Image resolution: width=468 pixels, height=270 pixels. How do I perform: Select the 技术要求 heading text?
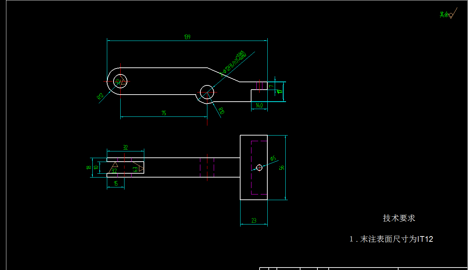click(x=399, y=218)
